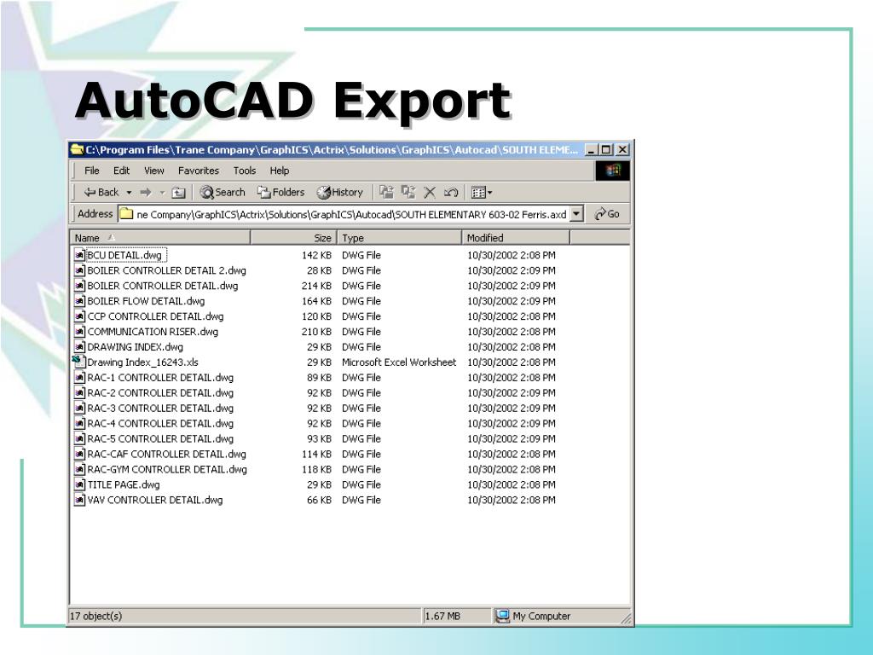Click the 142 KB size cell
Screen dimensions: 873x655
pos(316,255)
